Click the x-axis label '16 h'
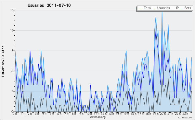 [x=133, y=114]
